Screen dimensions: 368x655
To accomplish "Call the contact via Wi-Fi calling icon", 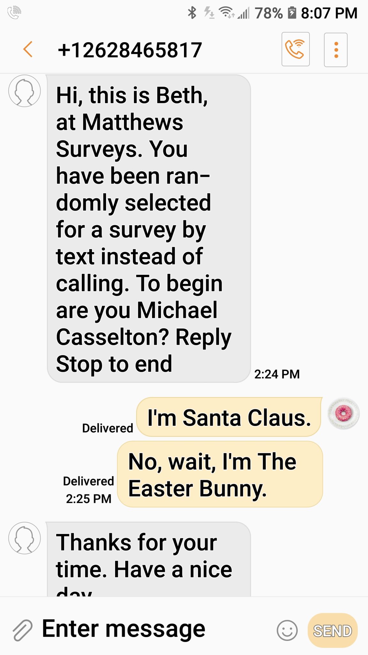I will [x=295, y=49].
